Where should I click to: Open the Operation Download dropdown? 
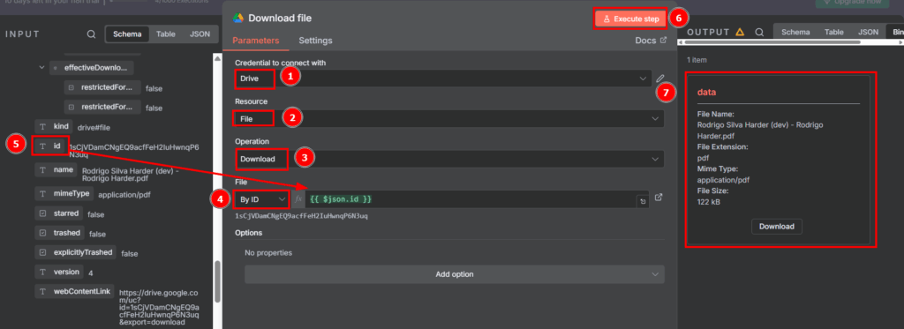click(449, 159)
